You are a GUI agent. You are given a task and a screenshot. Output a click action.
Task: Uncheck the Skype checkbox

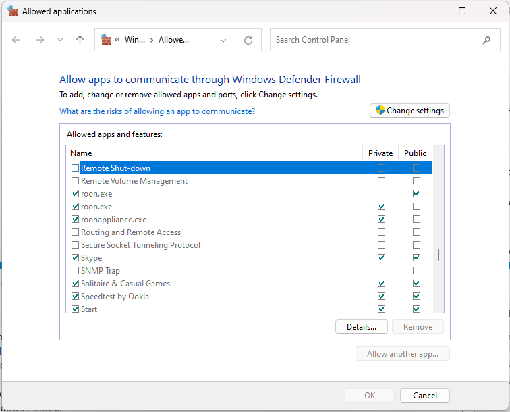75,257
